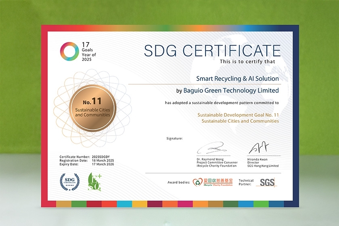Click 'Expiry Date:' label
Image resolution: width=339 pixels, height=226 pixels.
pos(69,164)
